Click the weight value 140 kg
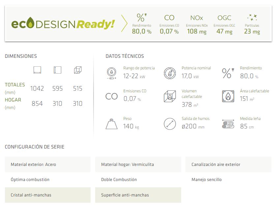This screenshot has width=279, height=206. tap(131, 126)
